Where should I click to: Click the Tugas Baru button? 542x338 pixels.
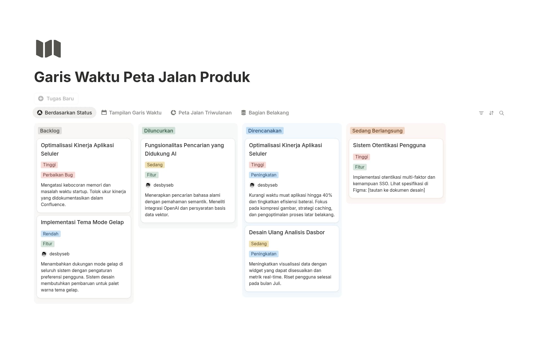pos(56,99)
